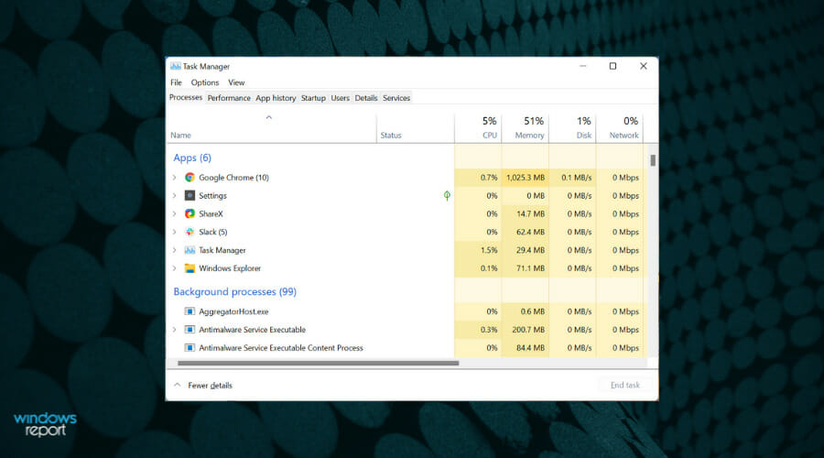
Task: Sort by the Status column header
Action: coord(391,136)
